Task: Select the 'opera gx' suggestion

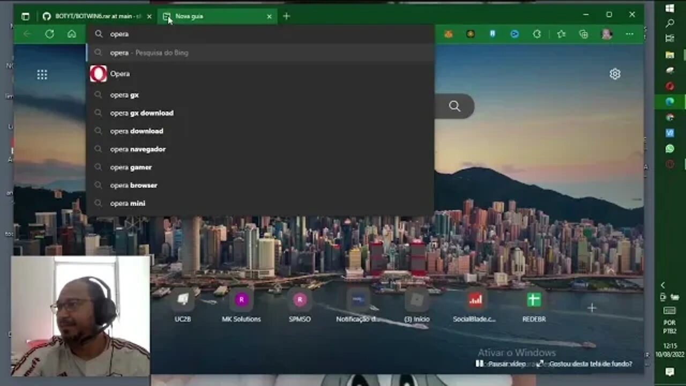Action: pyautogui.click(x=260, y=95)
